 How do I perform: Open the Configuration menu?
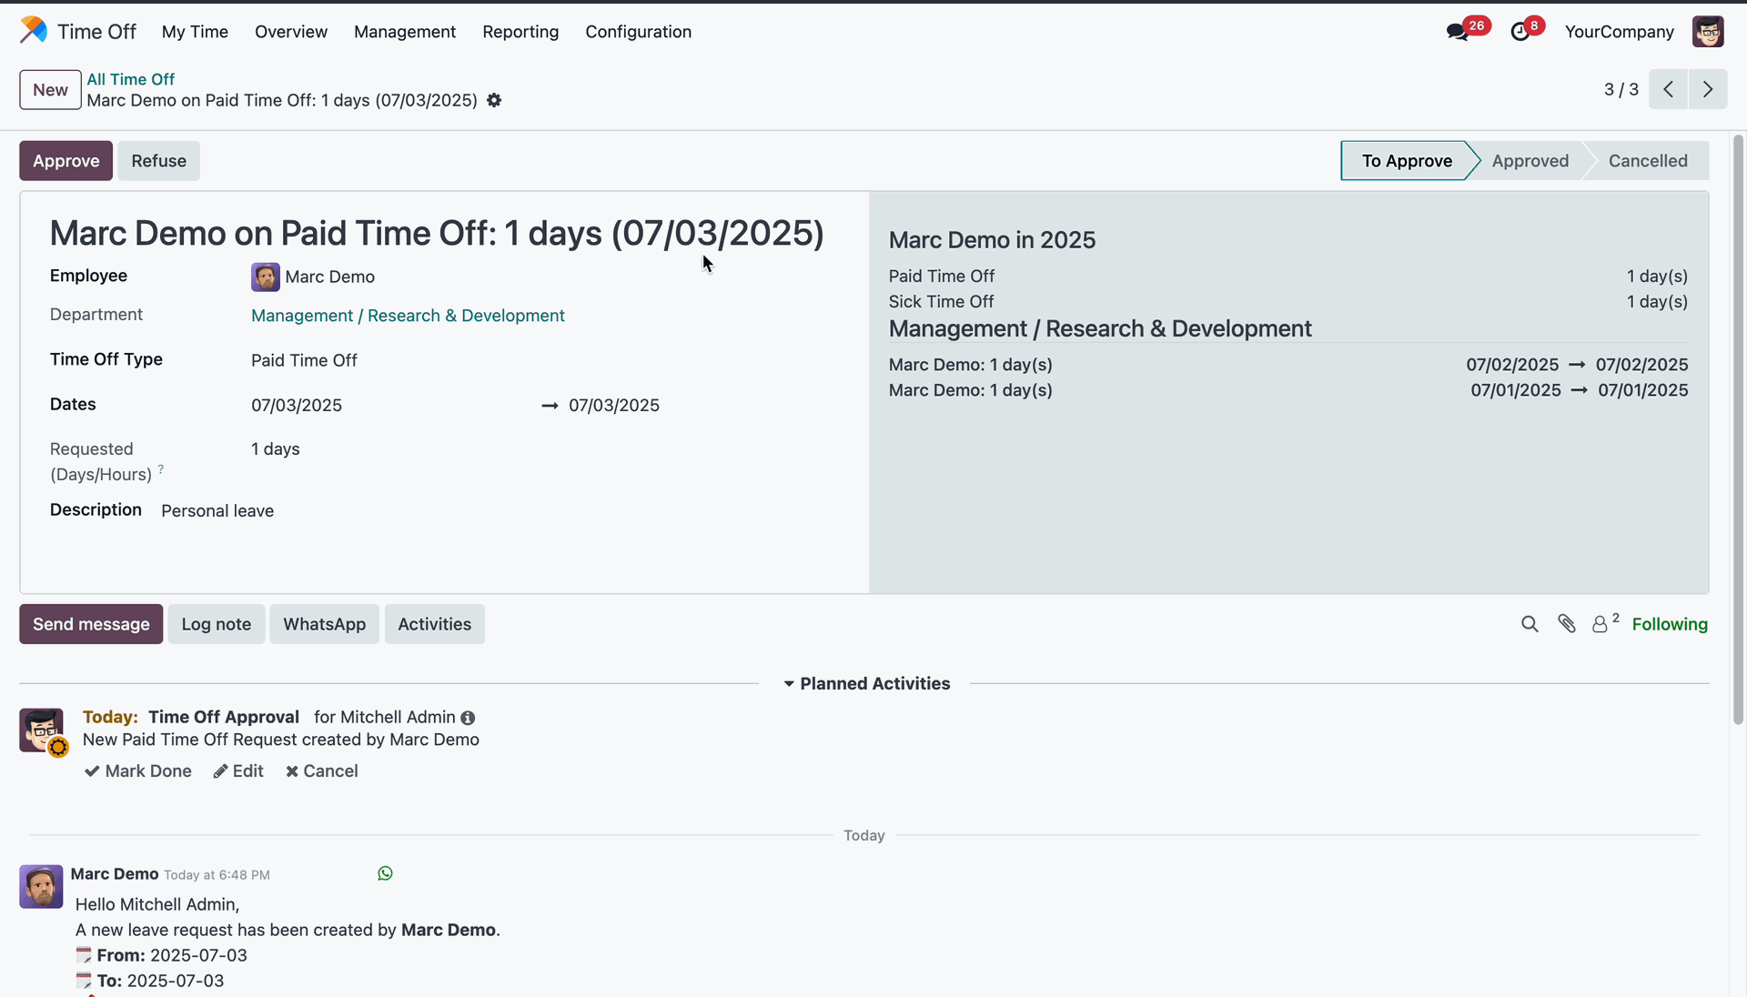(x=638, y=32)
